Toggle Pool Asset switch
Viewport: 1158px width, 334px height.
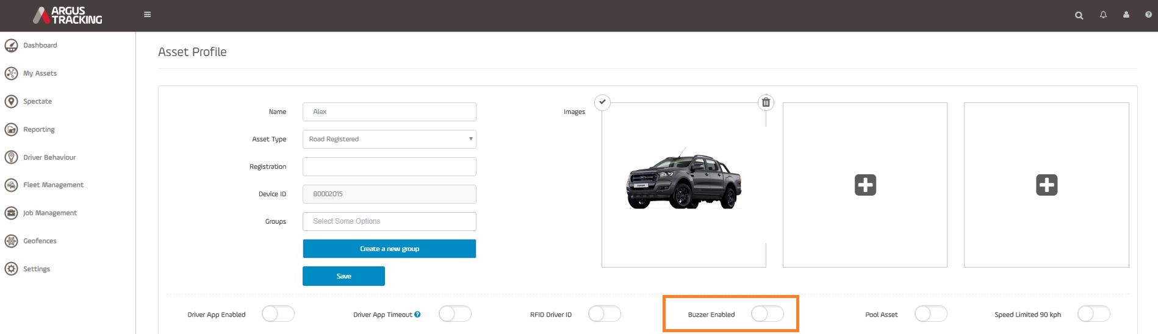pyautogui.click(x=931, y=314)
